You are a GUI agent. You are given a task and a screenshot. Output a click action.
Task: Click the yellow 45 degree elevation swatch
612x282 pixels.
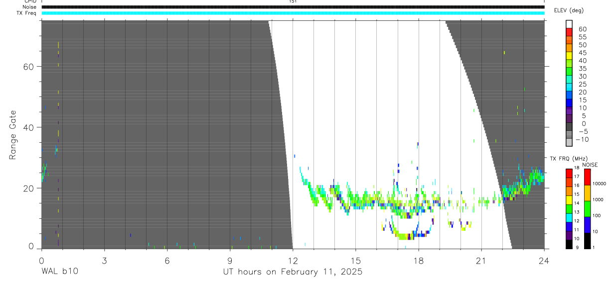[x=569, y=56]
